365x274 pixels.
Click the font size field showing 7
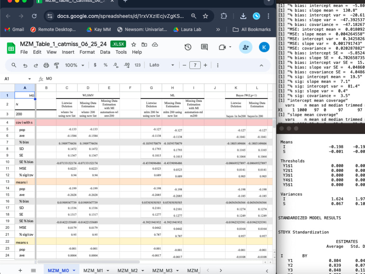pyautogui.click(x=195, y=65)
